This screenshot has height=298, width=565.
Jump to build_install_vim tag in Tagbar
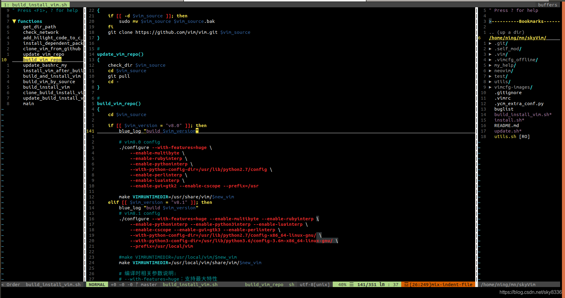pos(46,87)
